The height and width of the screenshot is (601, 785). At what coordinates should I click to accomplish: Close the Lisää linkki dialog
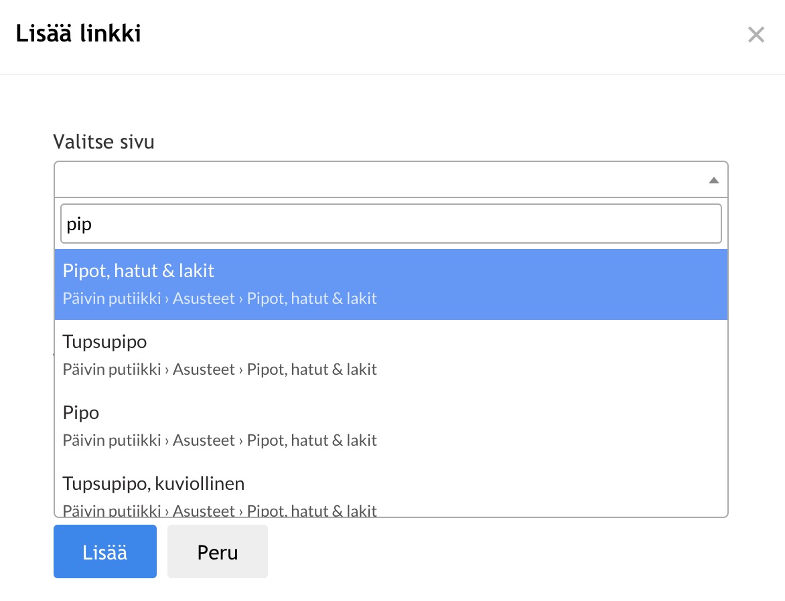click(x=756, y=35)
